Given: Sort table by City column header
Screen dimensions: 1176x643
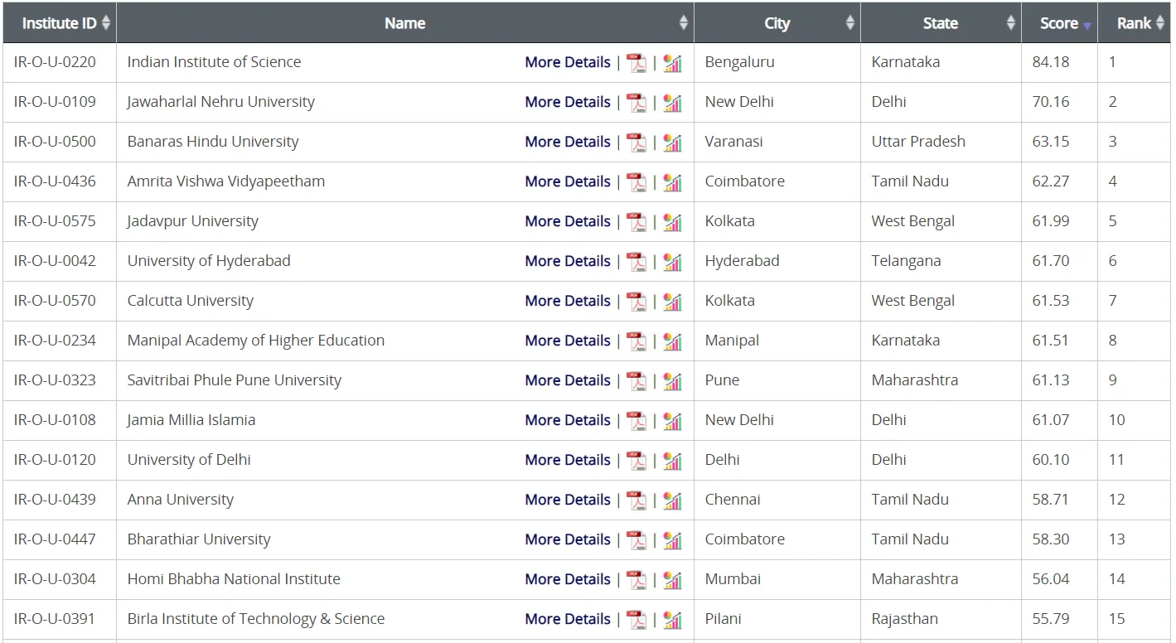Looking at the screenshot, I should click(777, 23).
